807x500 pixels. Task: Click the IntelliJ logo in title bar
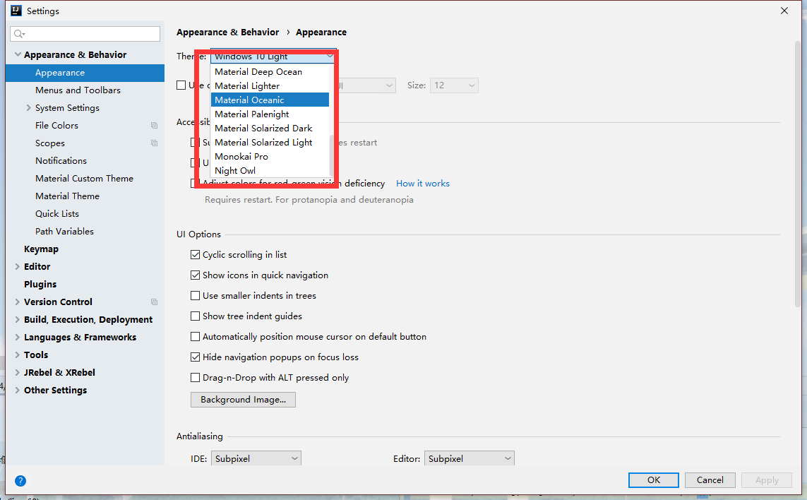16,11
